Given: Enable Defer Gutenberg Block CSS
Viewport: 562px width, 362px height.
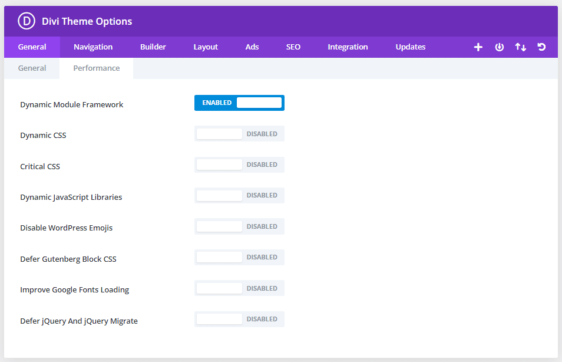Looking at the screenshot, I should pyautogui.click(x=239, y=257).
